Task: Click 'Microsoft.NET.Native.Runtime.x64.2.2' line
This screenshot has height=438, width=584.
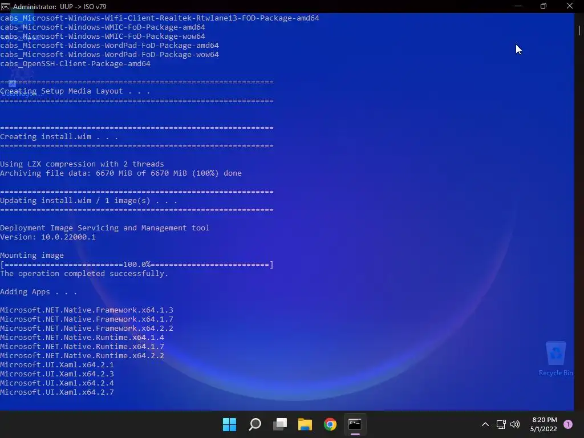Action: (82, 356)
